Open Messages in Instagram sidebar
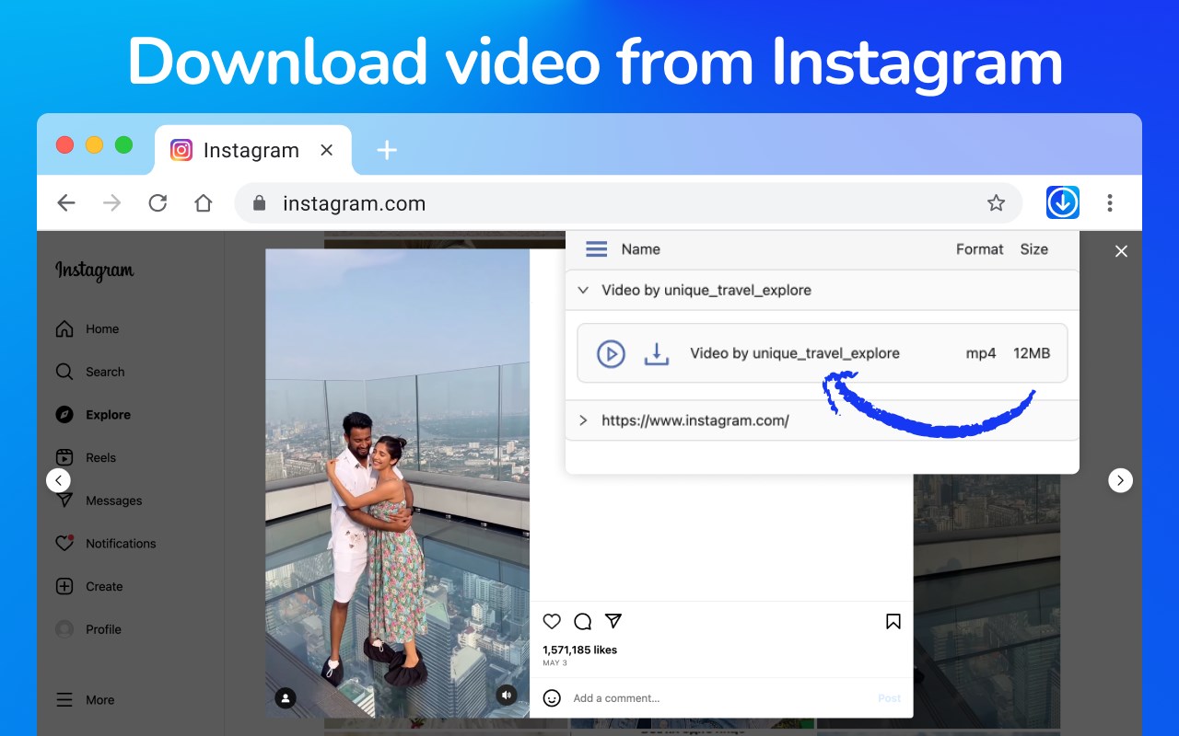The height and width of the screenshot is (736, 1179). click(113, 500)
